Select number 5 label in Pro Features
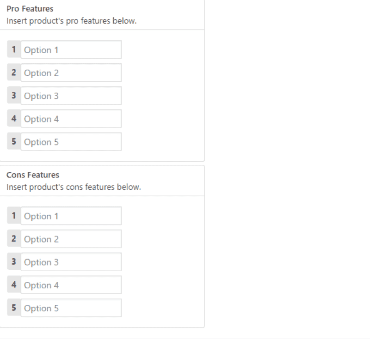The image size is (370, 339). tap(14, 141)
